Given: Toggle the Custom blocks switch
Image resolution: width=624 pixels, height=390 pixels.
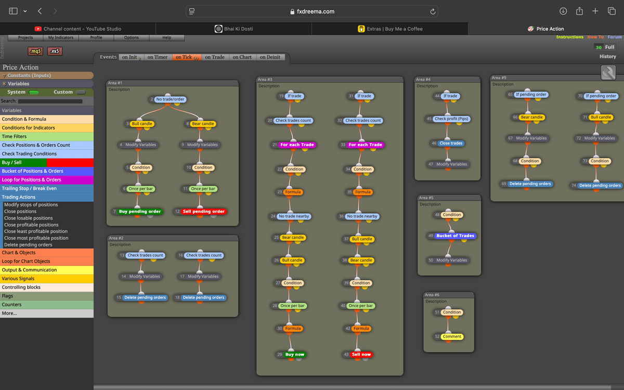Looking at the screenshot, I should 81,92.
